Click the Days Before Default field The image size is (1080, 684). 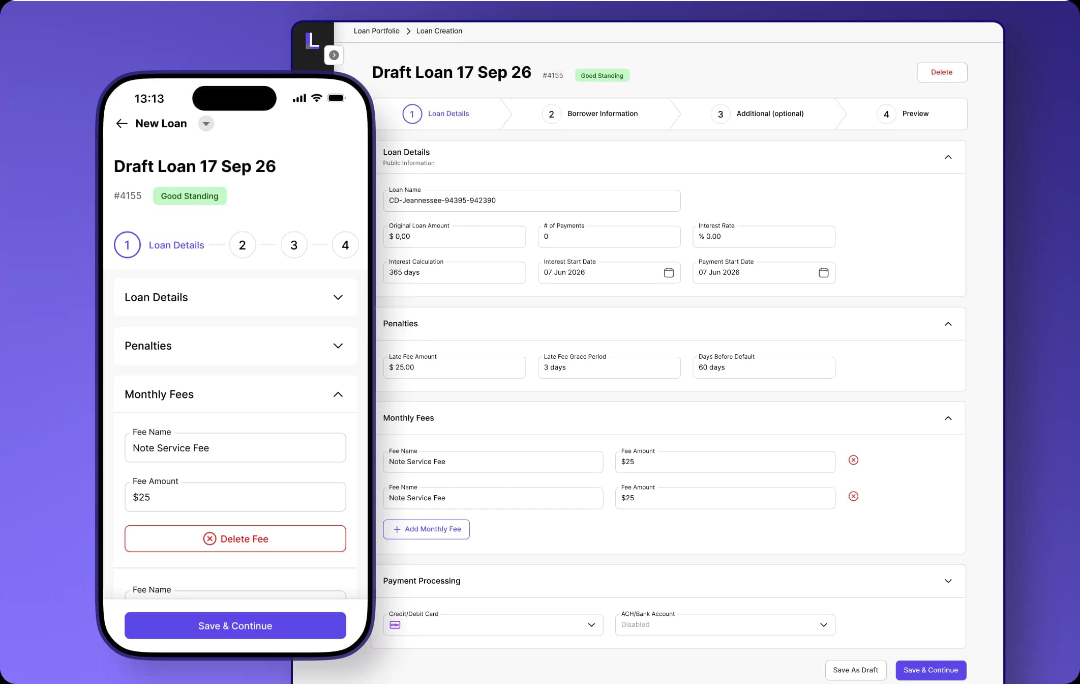(x=764, y=367)
